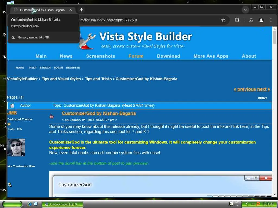Viewport: 278px width, 208px height.
Task: Open the forum REGISTER link
Action: (x=73, y=67)
